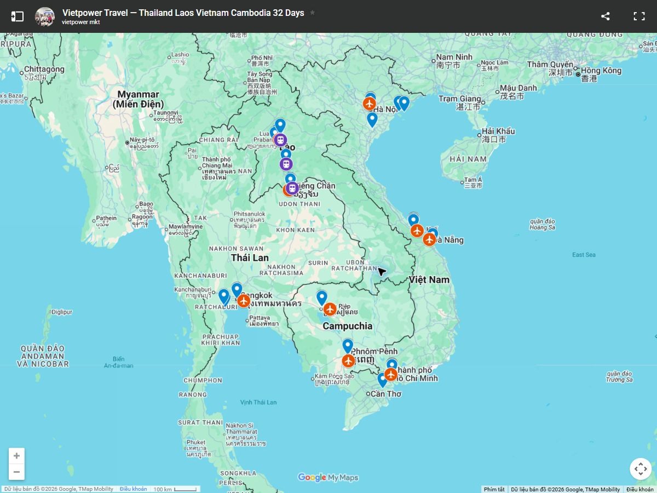Select the airplane marker at Hanoi

pos(370,103)
